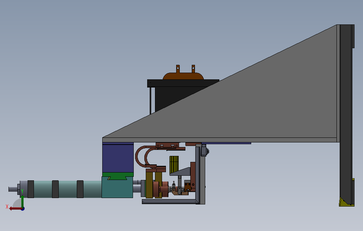Select the horizontal gray plate under the triangle
Viewport: 363px width, 231px height.
point(219,140)
